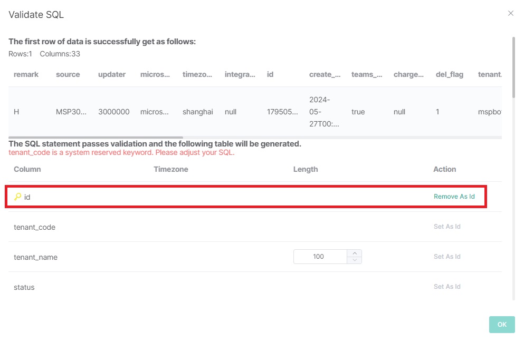Screen dimensions: 524x342
Task: Select the del_flag column header
Action: coord(450,74)
